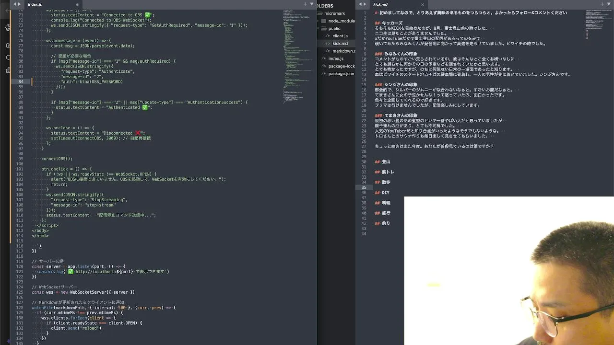Click the "## 旅行" heading line
Image resolution: width=614 pixels, height=345 pixels.
[382, 213]
